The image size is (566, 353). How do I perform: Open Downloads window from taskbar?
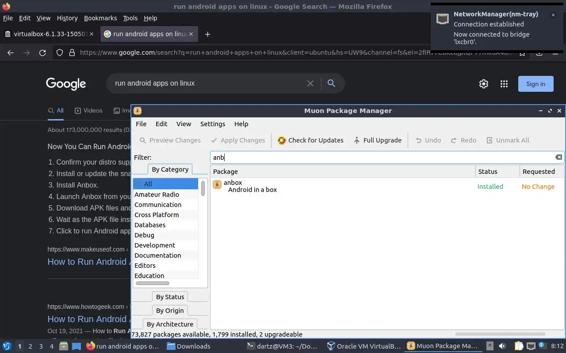188,346
